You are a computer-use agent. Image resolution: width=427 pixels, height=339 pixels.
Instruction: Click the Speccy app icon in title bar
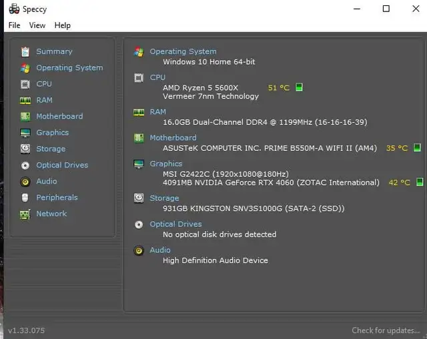click(14, 9)
